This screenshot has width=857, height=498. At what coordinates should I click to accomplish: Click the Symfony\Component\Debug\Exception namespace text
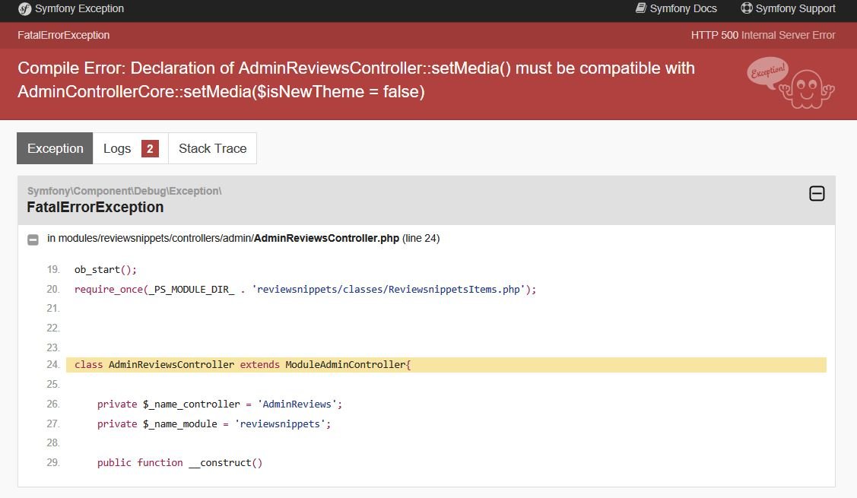pos(124,191)
